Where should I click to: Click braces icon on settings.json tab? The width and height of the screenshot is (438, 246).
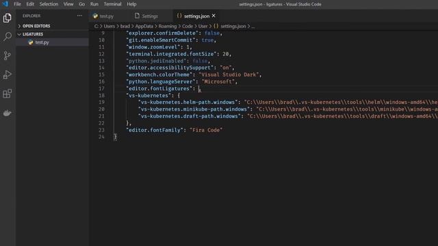click(x=179, y=16)
